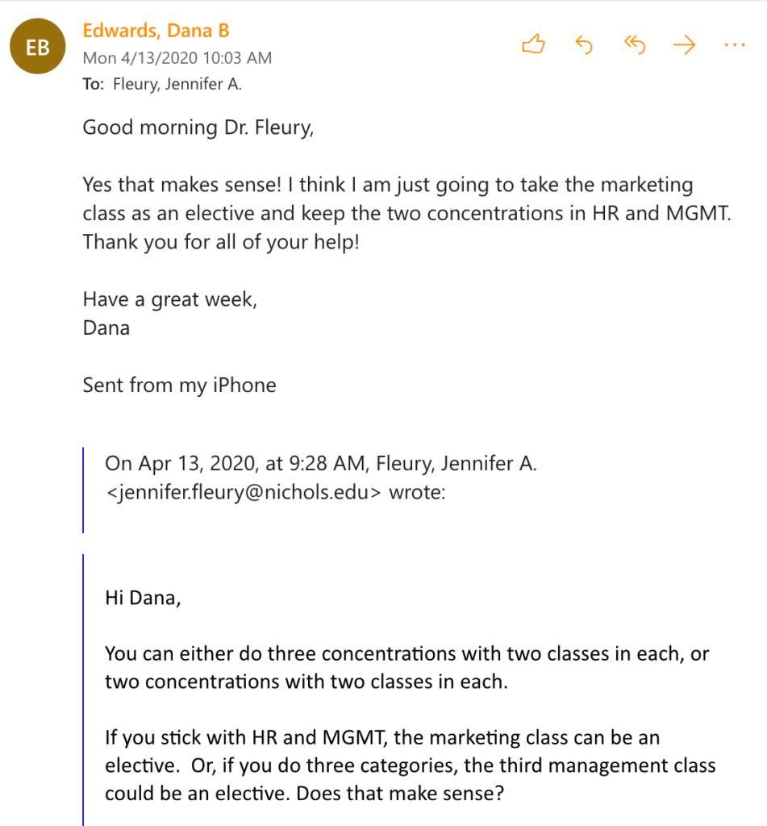Click the 'Sent from my iPhone' line
Viewport: 767px width, 826px height.
click(x=179, y=385)
